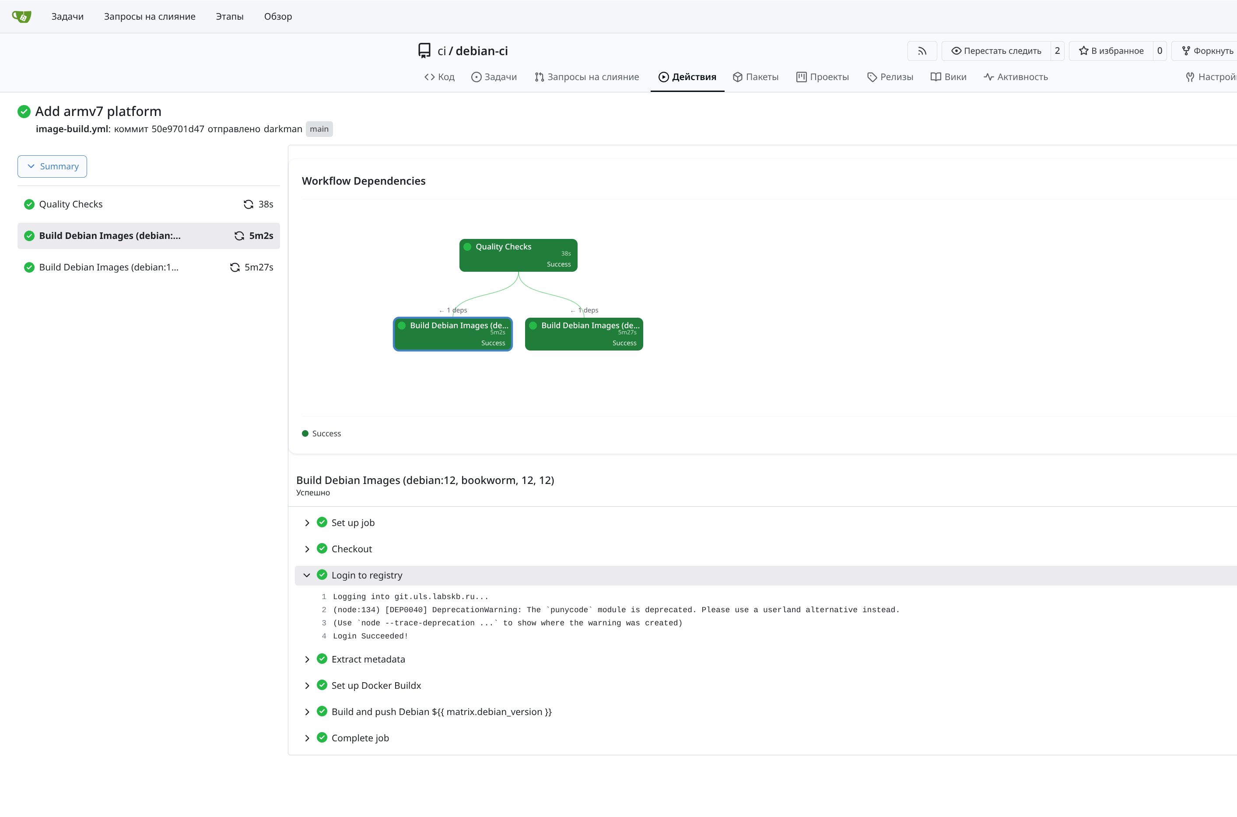Screen dimensions: 1237x817
Task: Expand the Set up Docker Buildx step
Action: pos(375,686)
